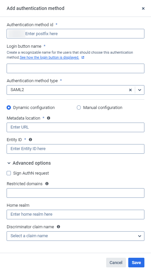Focus the Login button name text box
This screenshot has height=272, width=151.
[x=75, y=68]
